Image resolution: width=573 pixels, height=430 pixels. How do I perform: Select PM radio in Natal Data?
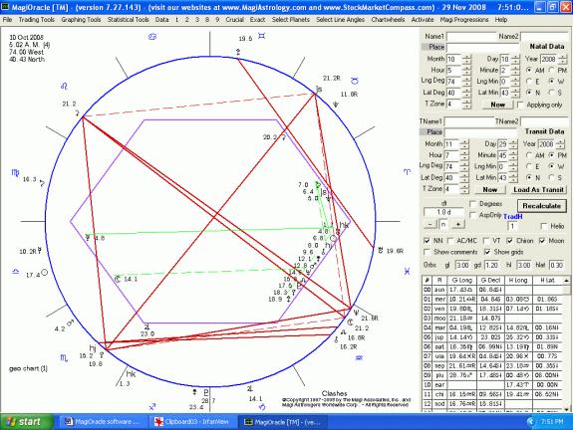point(552,70)
